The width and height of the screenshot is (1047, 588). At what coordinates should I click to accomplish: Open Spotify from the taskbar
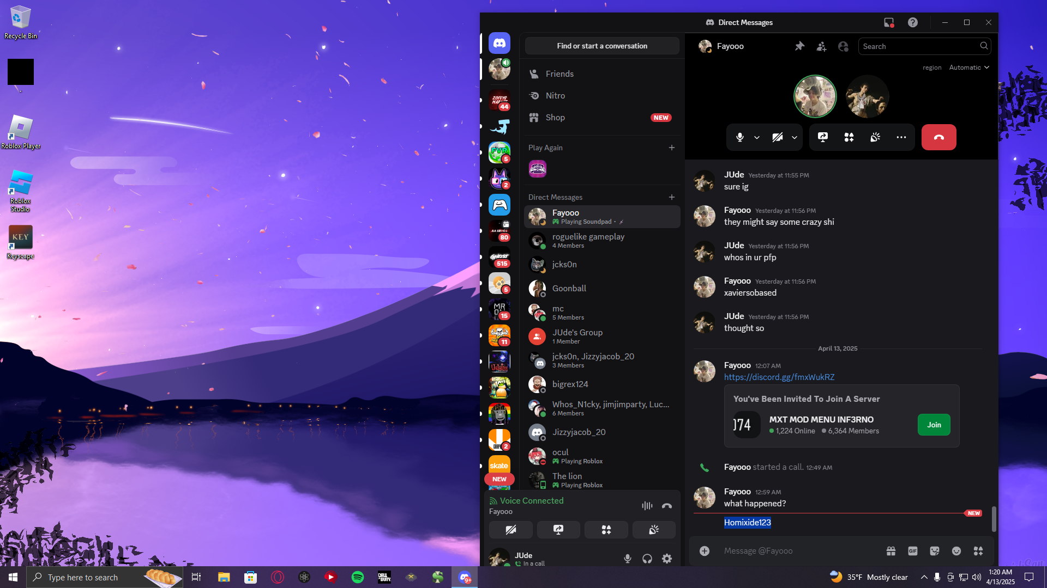coord(358,577)
